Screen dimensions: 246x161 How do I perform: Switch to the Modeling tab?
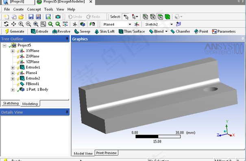pos(30,104)
